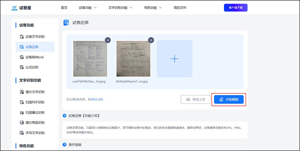The width and height of the screenshot is (300, 151).
Task: Click the 试卷星 logo icon
Action: click(14, 8)
